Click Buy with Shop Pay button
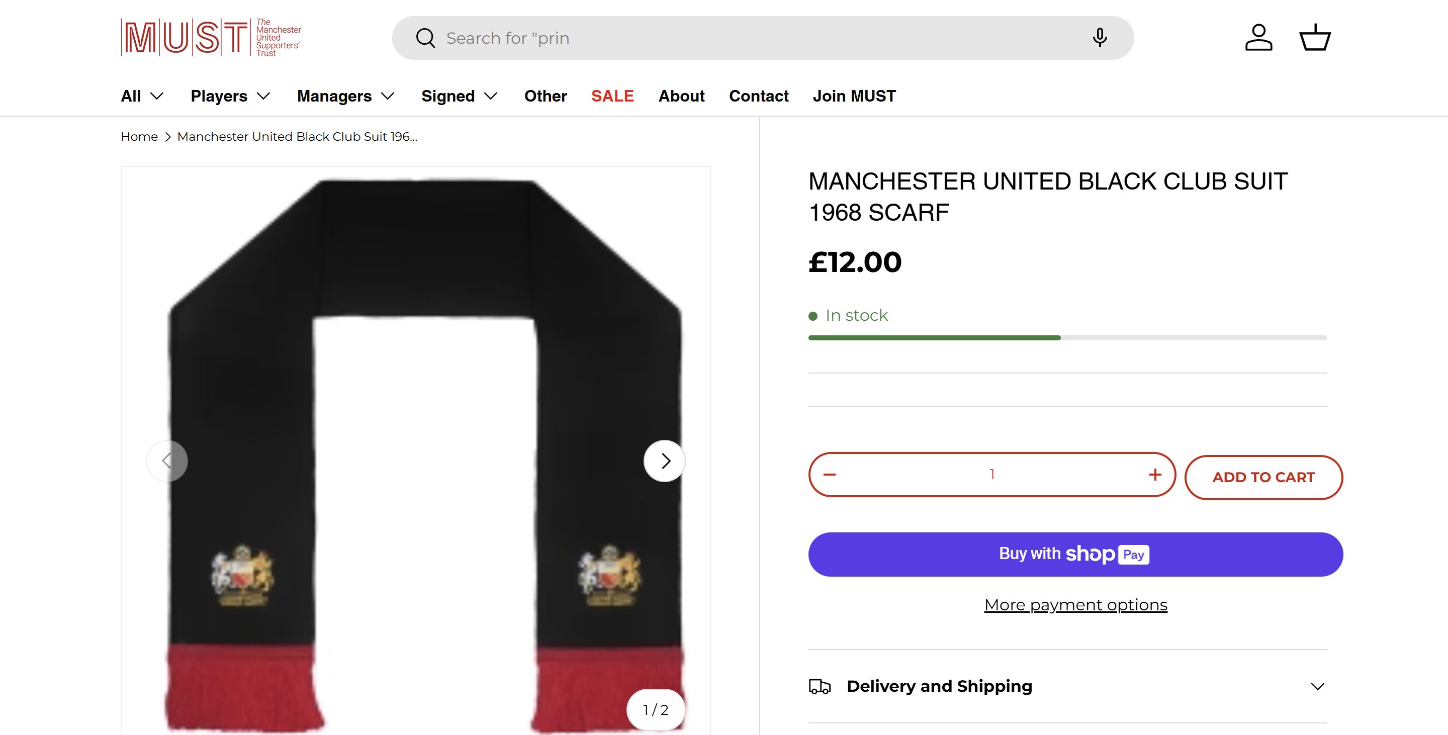 pyautogui.click(x=1075, y=554)
